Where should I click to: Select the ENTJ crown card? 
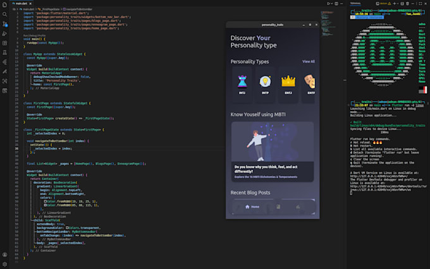[x=288, y=85]
